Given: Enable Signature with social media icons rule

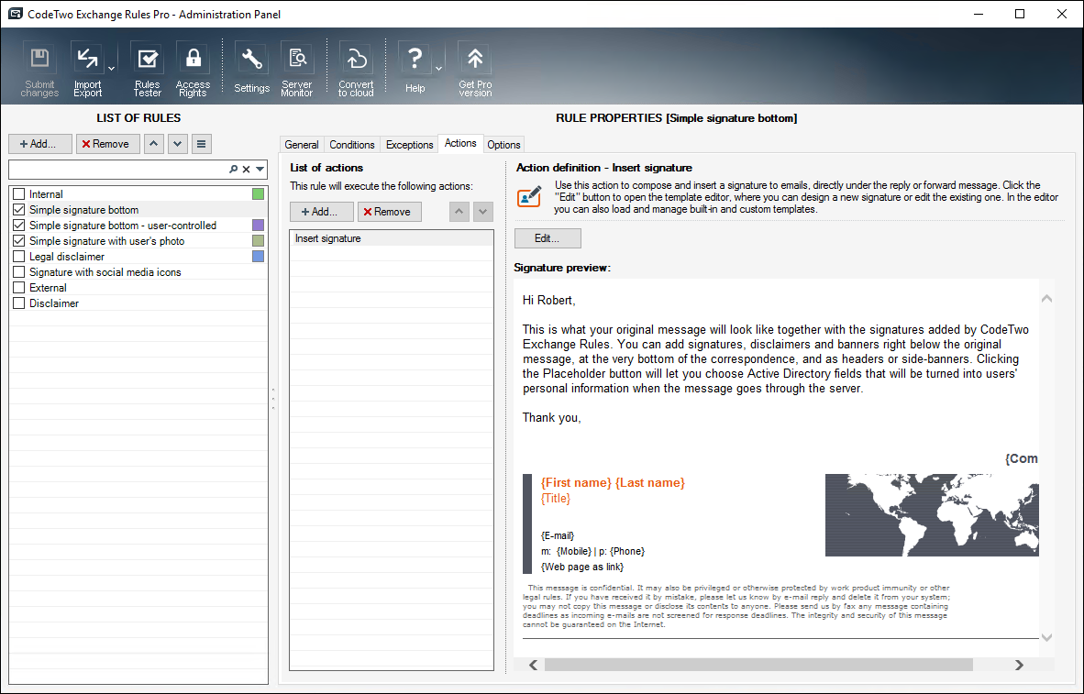Looking at the screenshot, I should 18,271.
